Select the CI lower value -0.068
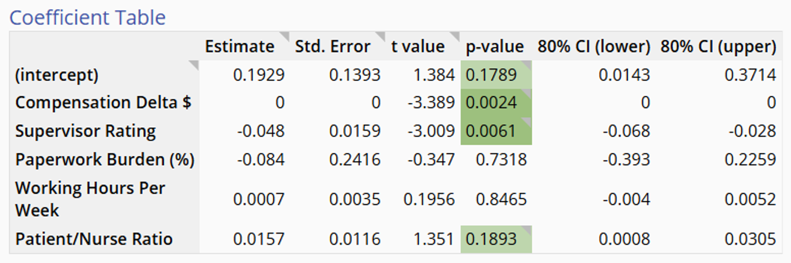The width and height of the screenshot is (791, 263). click(626, 131)
